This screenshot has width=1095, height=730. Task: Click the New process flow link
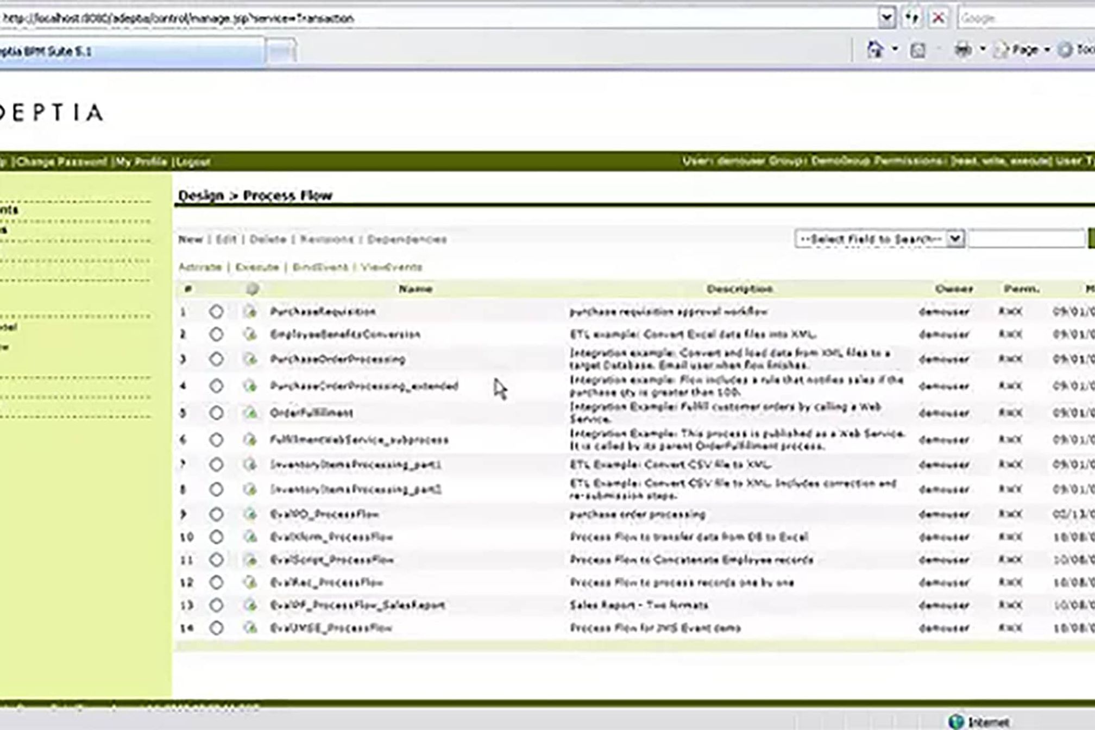click(190, 240)
